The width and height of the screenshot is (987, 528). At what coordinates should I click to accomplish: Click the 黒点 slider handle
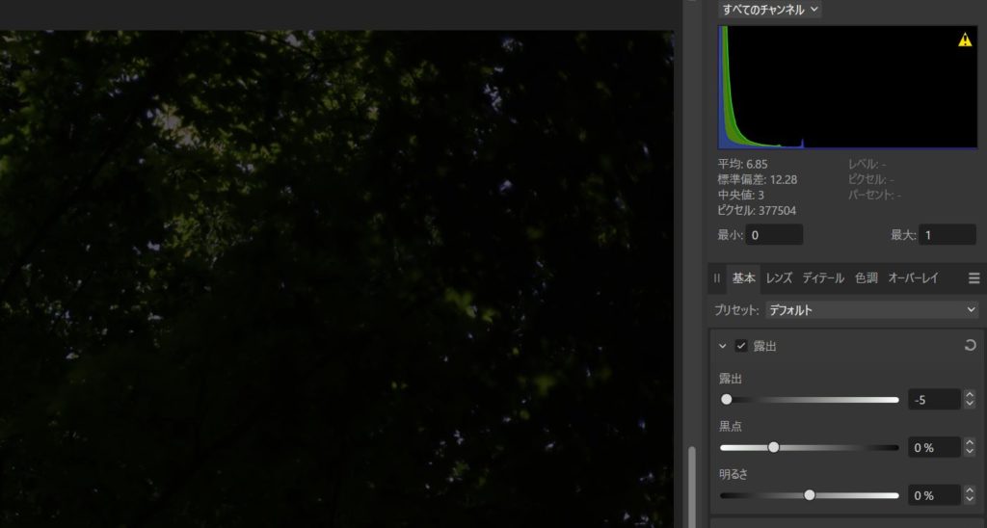point(774,447)
